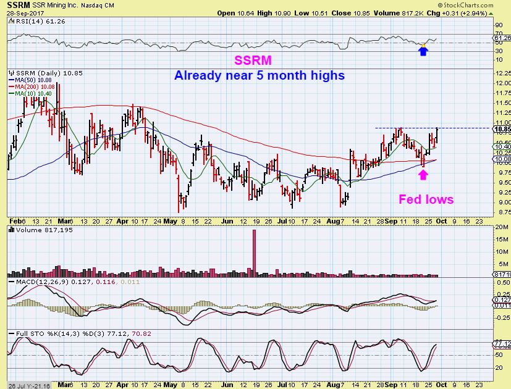Click Jun on the bottom-most date axis
Screen dimensions: 511x389
click(x=227, y=385)
